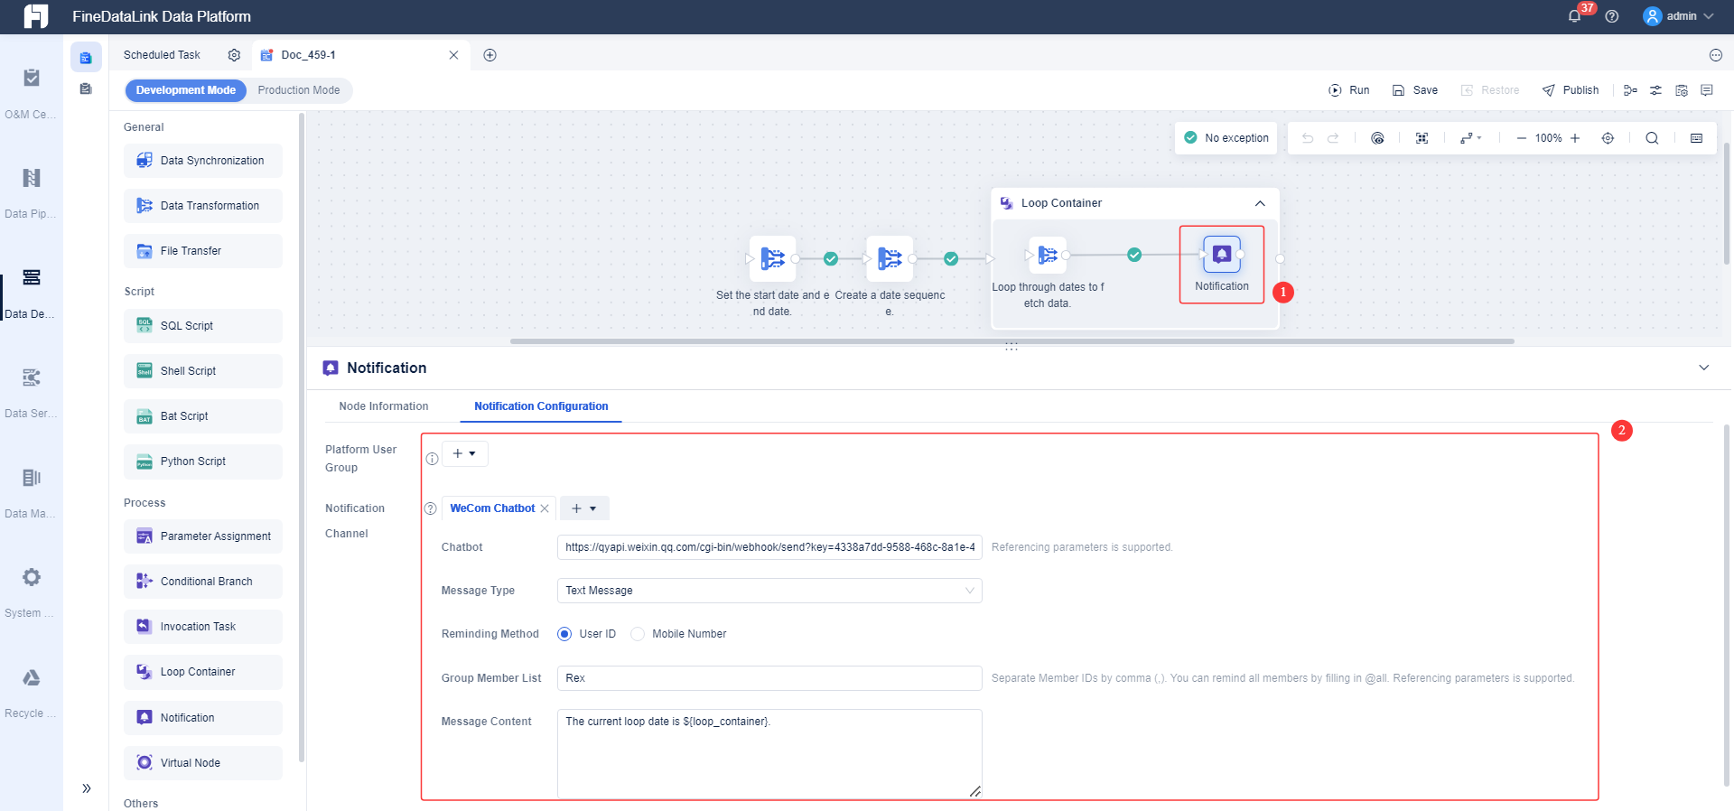Open the Data Management sidebar module
The height and width of the screenshot is (811, 1734).
pos(32,490)
